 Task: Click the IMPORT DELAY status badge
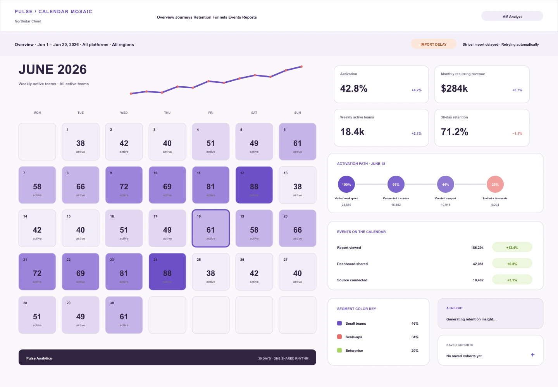(x=434, y=44)
